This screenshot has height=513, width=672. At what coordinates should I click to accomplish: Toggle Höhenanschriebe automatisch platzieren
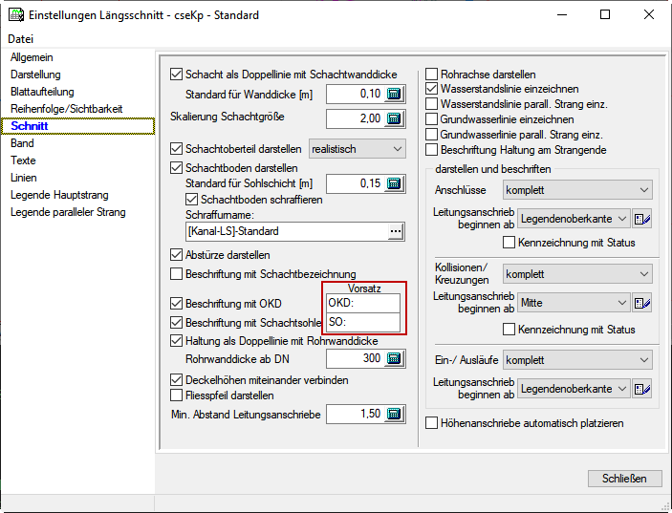click(x=432, y=422)
